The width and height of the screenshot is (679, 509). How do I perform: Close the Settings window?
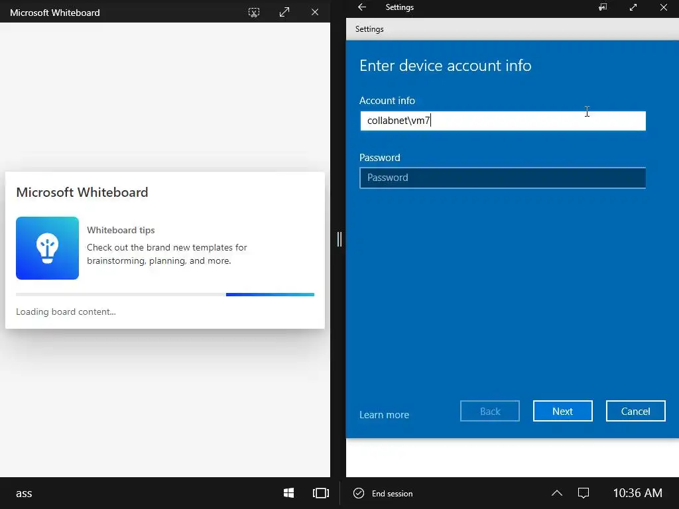click(x=663, y=7)
